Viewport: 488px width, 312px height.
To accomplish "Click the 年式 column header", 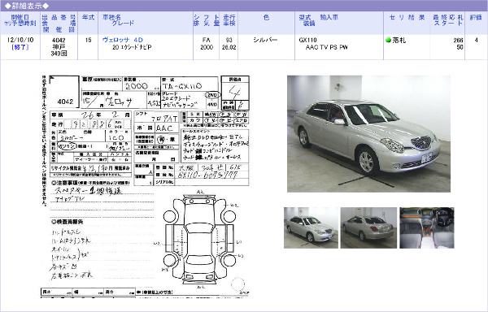I will point(88,17).
